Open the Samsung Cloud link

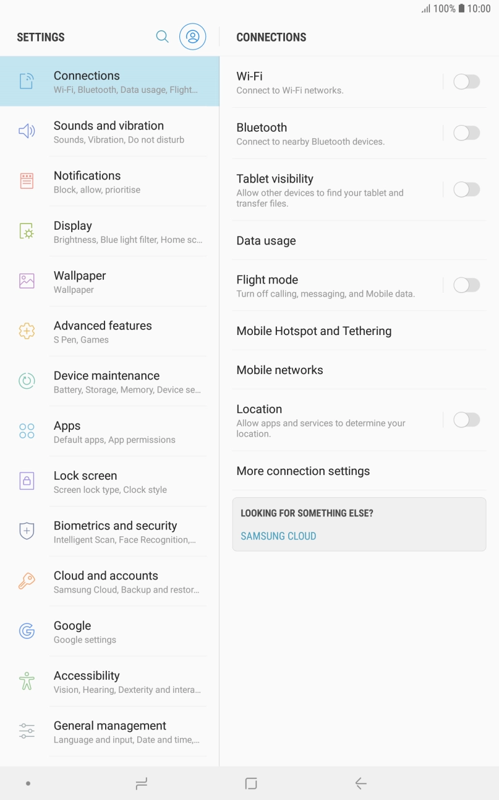[278, 536]
